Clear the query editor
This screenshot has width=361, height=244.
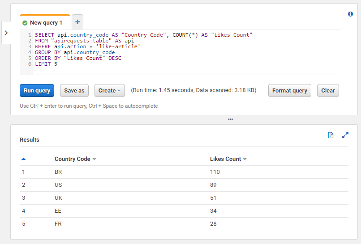pos(328,91)
